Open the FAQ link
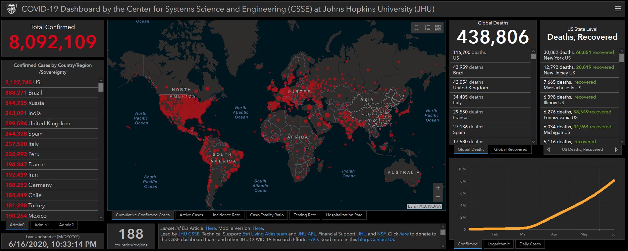The width and height of the screenshot is (628, 251). 313,239
